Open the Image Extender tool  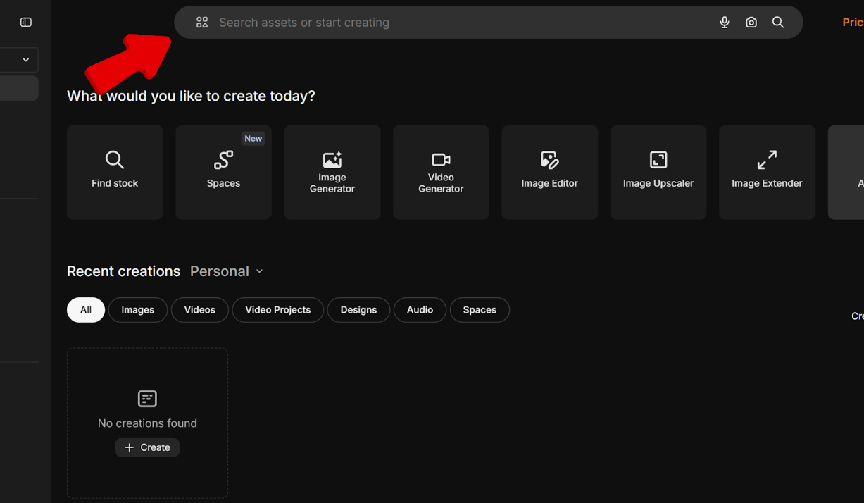[767, 172]
